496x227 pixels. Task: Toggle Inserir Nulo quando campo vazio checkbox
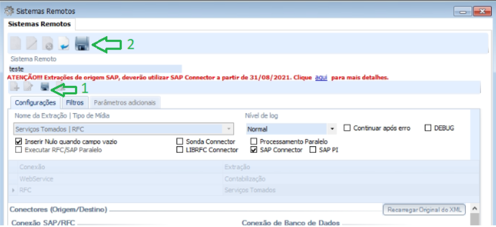[x=18, y=142]
